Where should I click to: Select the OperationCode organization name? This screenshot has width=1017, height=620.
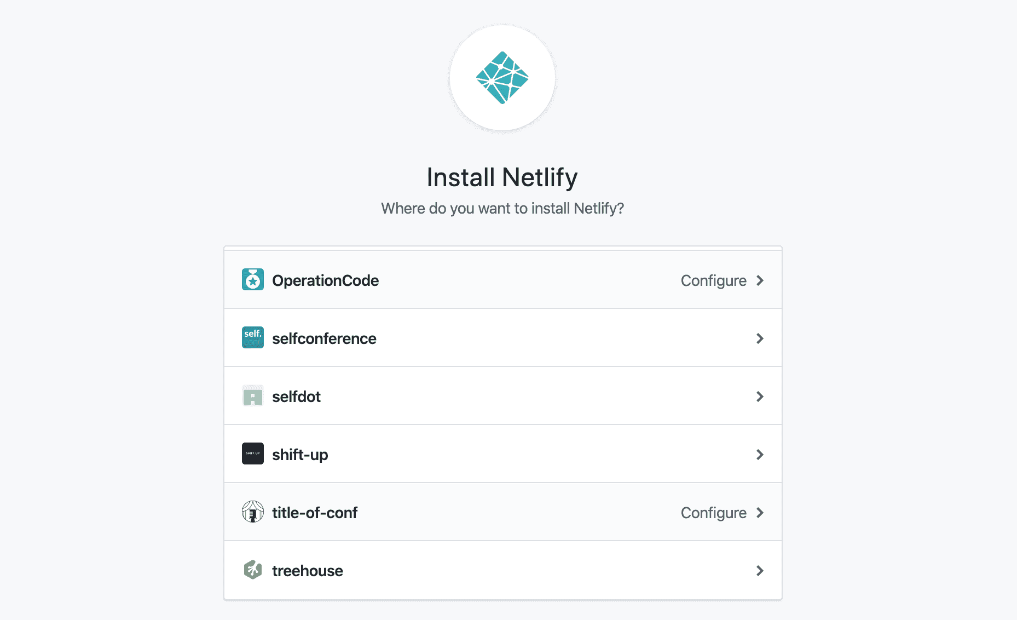pyautogui.click(x=325, y=280)
